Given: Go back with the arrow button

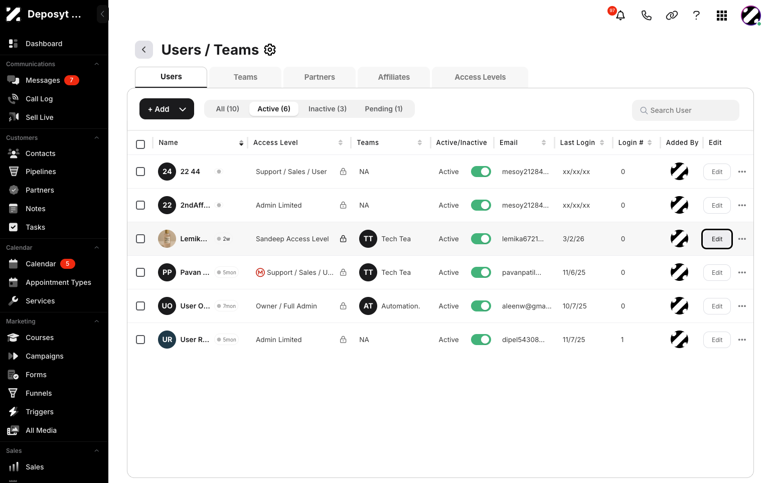Looking at the screenshot, I should coord(144,50).
